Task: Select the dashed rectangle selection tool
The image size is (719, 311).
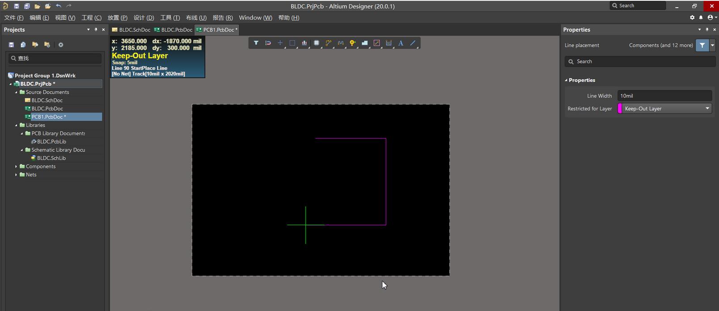Action: [x=292, y=43]
